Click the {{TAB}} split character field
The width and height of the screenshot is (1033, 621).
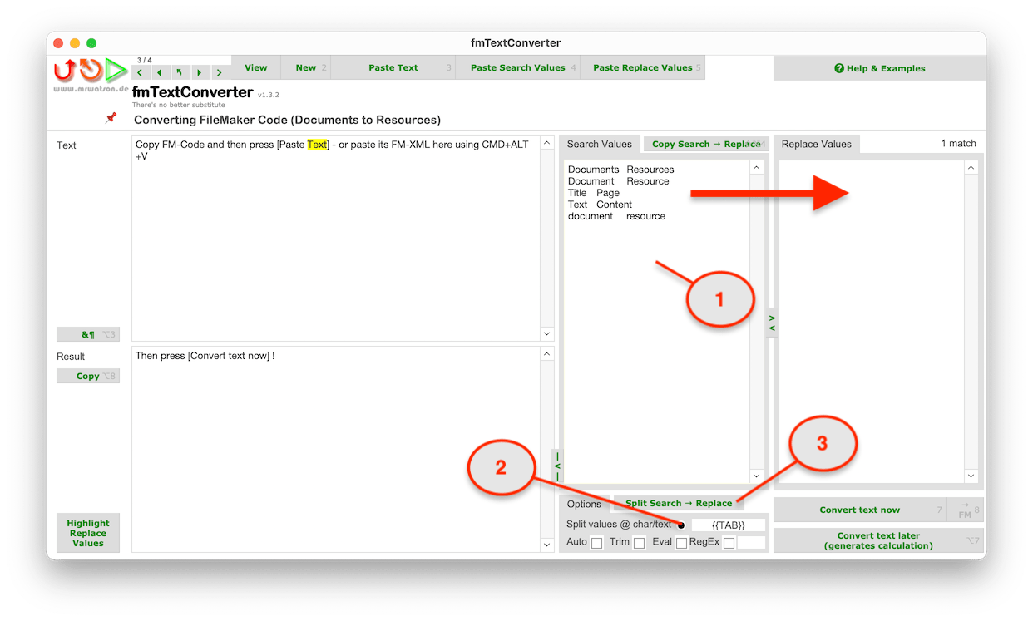coord(728,525)
